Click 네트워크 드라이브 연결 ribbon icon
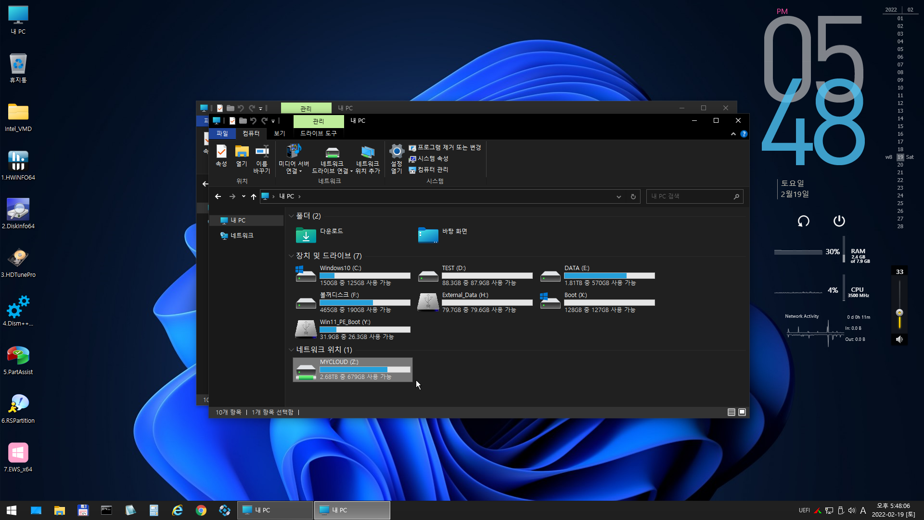924x520 pixels. coord(332,159)
